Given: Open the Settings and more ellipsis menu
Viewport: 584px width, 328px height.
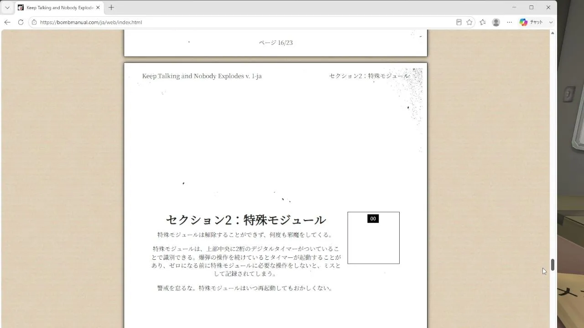Looking at the screenshot, I should [x=509, y=22].
